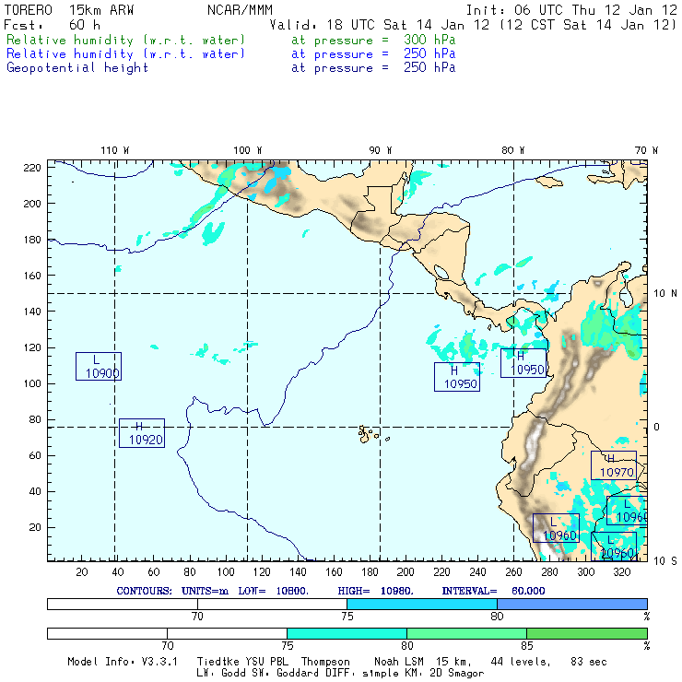Screen dimensions: 682x682
Task: Click the turquoise 75-80 swatch in lower colorbar
Action: coord(347,633)
